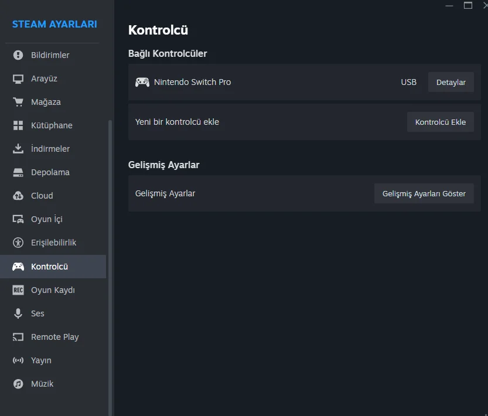Click the Bildirimler notification icon
The image size is (488, 416).
(x=18, y=55)
